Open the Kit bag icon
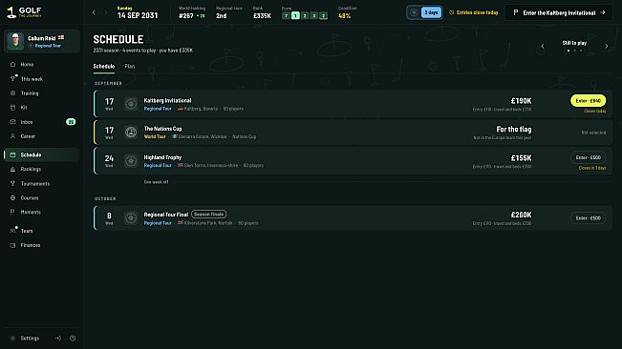This screenshot has height=349, width=622. (x=12, y=107)
